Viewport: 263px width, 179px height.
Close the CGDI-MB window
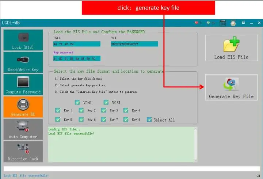[259, 23]
